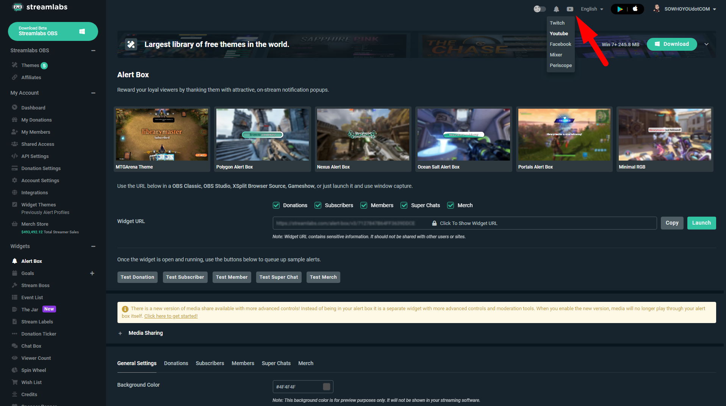Open the background color swatch picker

point(327,387)
